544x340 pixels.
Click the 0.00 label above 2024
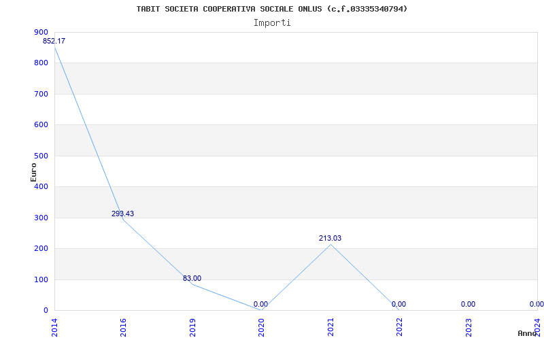coord(537,304)
